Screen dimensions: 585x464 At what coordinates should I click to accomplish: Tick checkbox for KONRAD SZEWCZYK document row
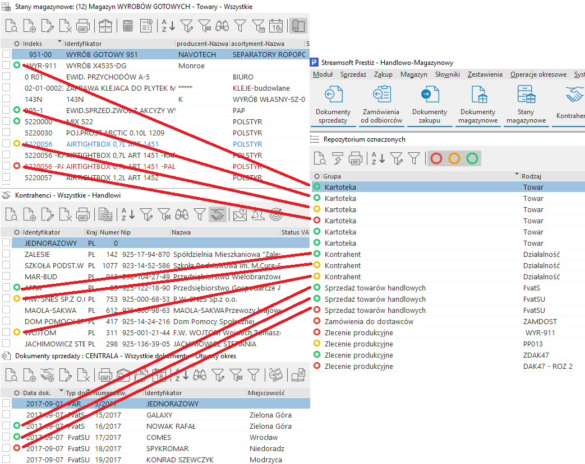6,459
